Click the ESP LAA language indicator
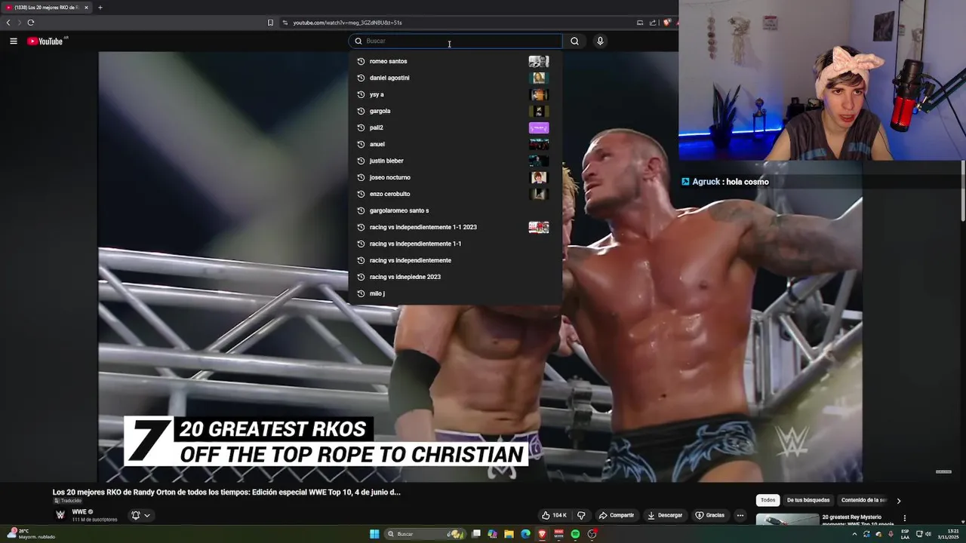 (905, 534)
